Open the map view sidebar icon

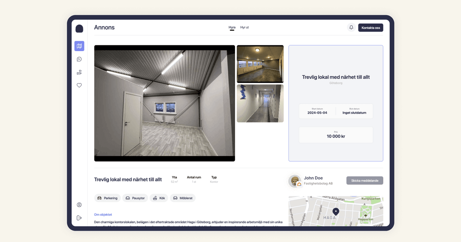(79, 46)
